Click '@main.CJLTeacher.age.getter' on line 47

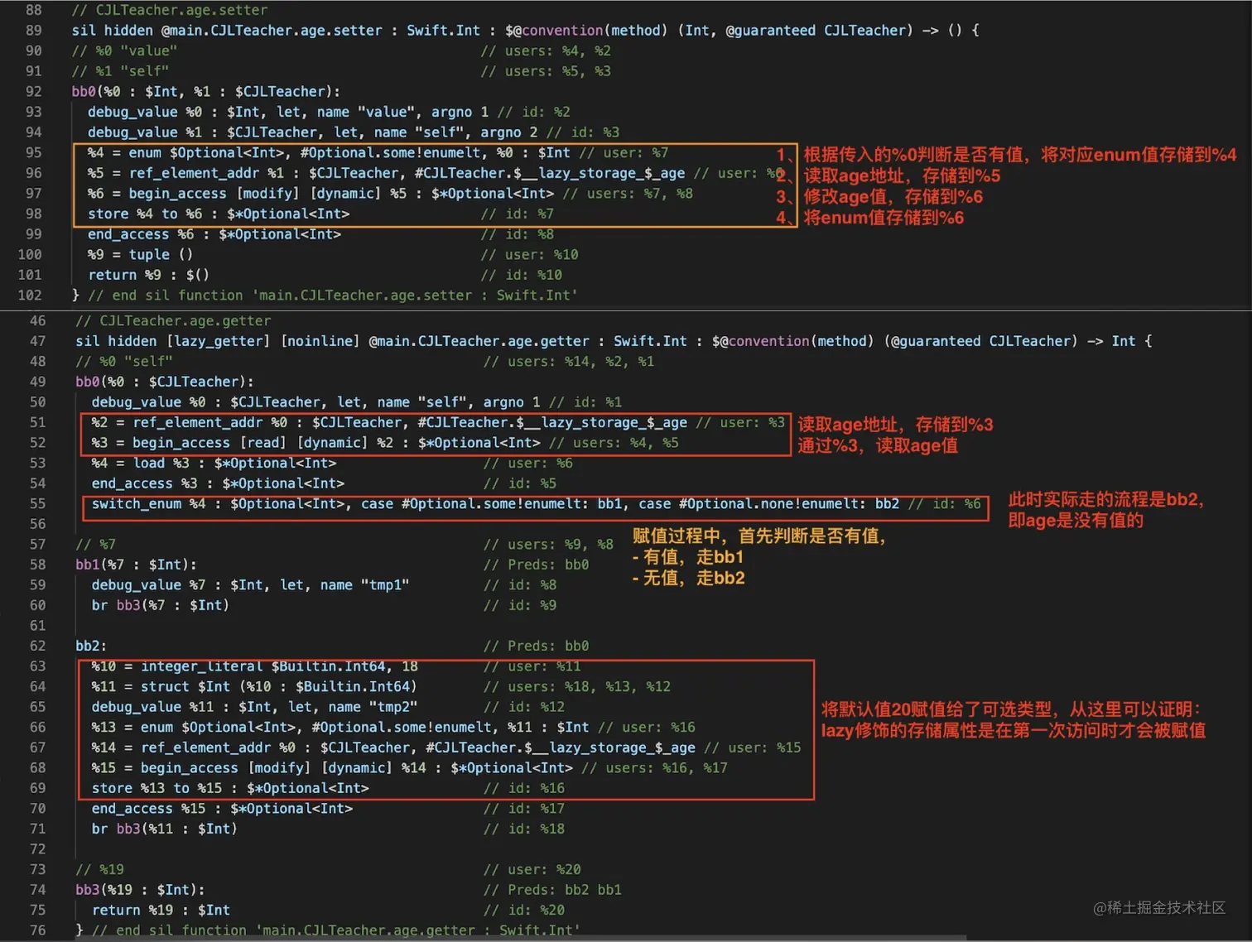tap(479, 341)
